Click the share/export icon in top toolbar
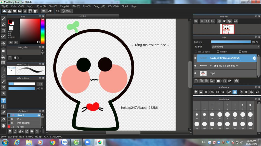This screenshot has height=146, width=261. pyautogui.click(x=9, y=11)
